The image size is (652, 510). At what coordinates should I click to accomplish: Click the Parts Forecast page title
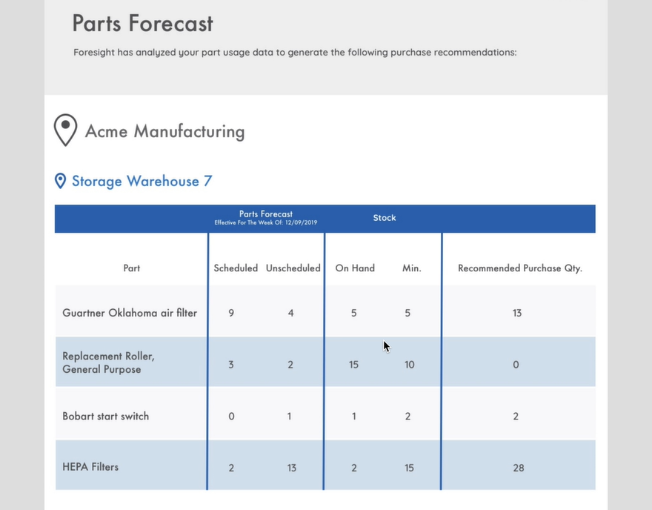tap(142, 23)
